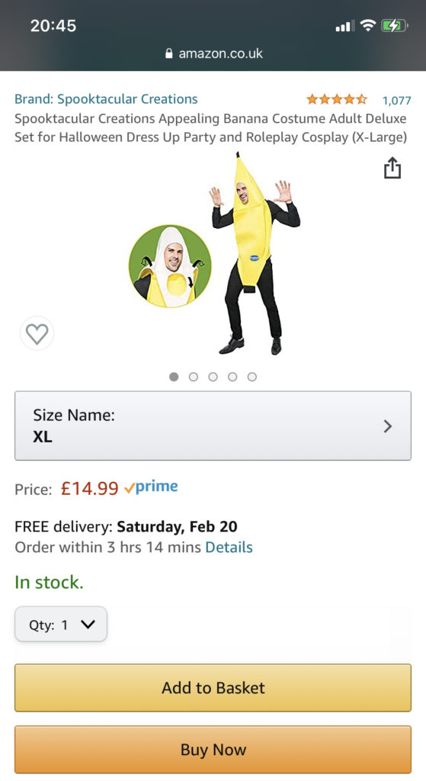
Task: Add item to wishlist with heart icon
Action: coord(37,333)
